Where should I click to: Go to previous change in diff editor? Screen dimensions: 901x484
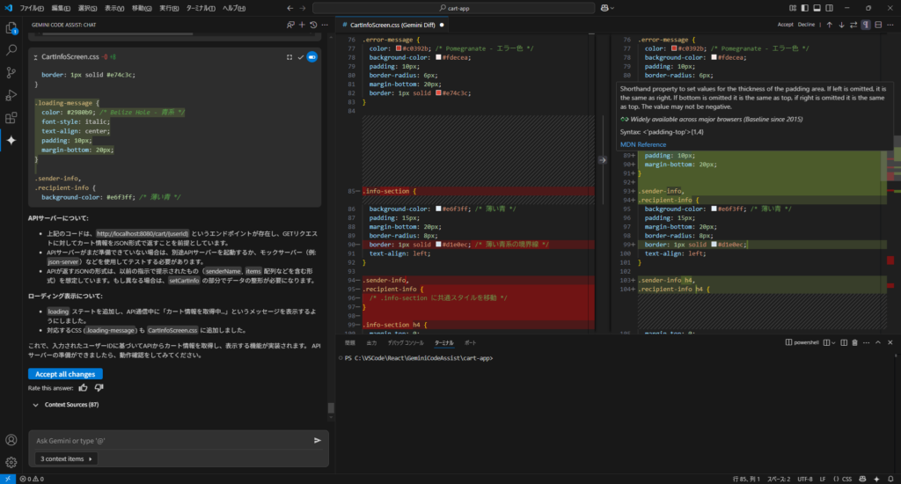click(829, 25)
